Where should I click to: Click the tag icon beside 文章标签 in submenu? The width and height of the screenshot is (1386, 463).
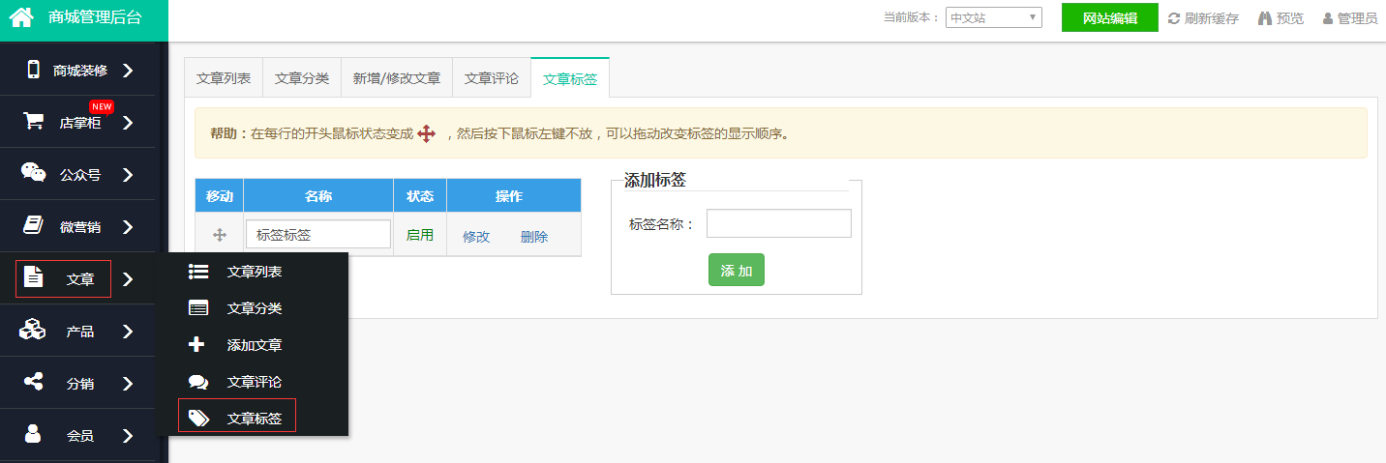[x=198, y=418]
